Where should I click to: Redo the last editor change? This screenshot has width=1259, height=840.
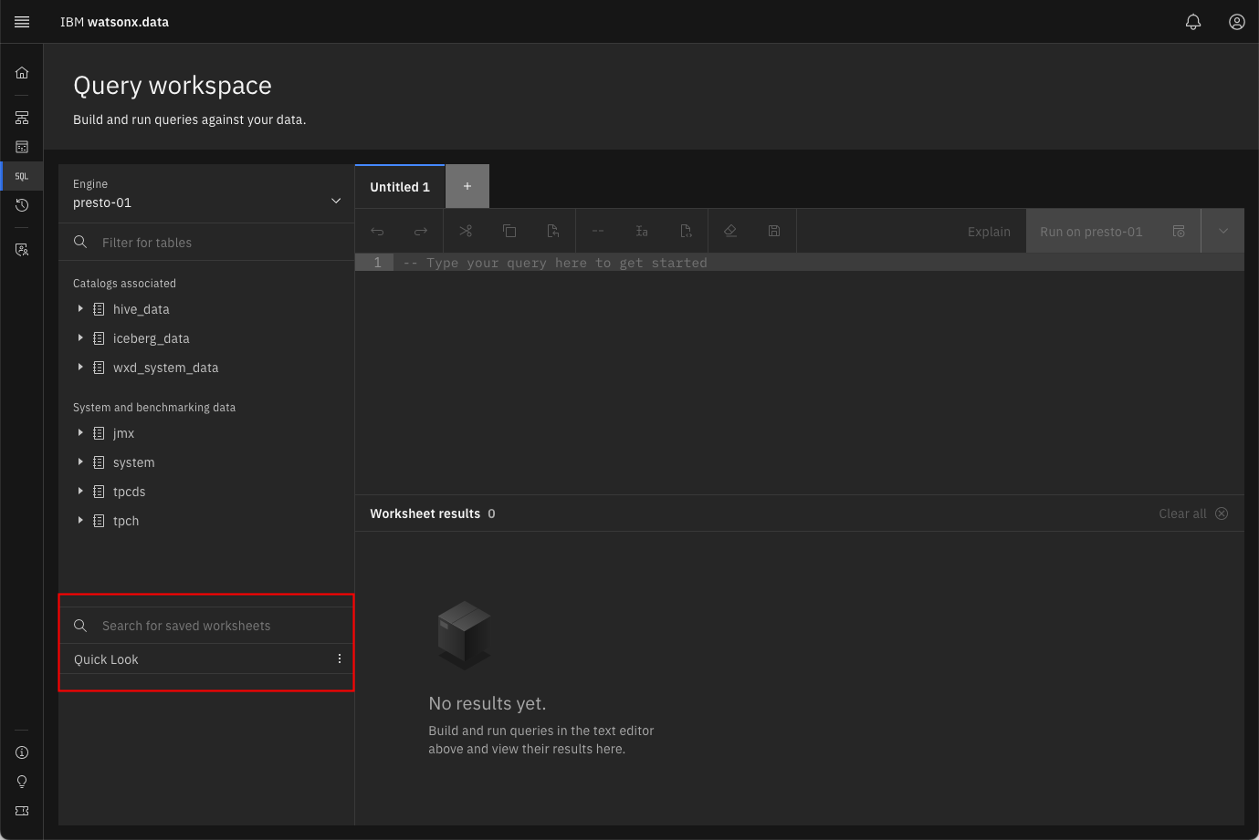[421, 232]
